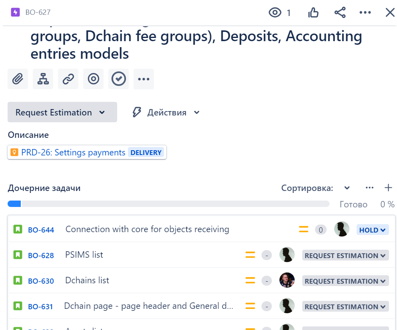397x330 pixels.
Task: Open child issue BO-644
Action: coord(41,230)
